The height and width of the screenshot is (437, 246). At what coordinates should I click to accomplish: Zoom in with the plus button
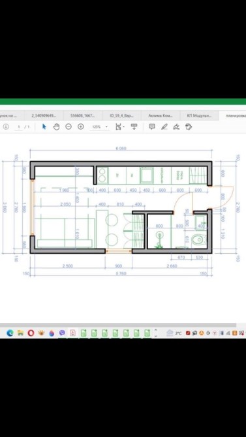[x=81, y=127]
